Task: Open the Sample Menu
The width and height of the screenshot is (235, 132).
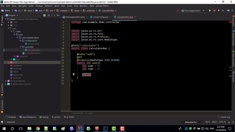Action: [102, 6]
